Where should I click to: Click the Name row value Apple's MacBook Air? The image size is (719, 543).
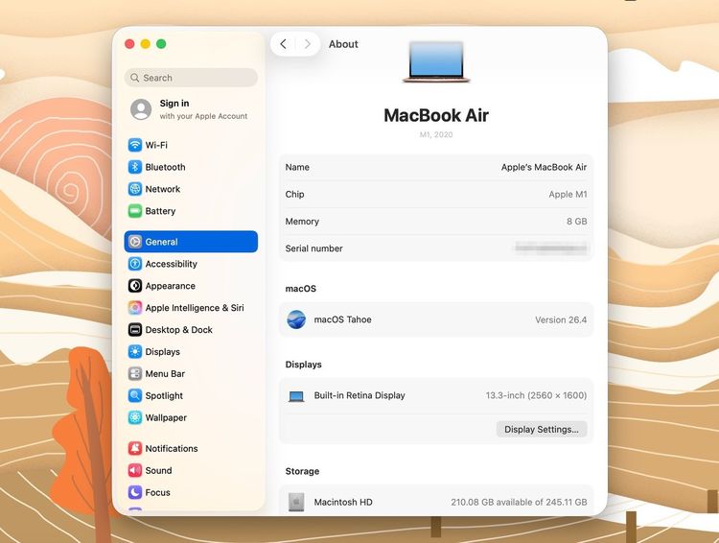click(544, 167)
